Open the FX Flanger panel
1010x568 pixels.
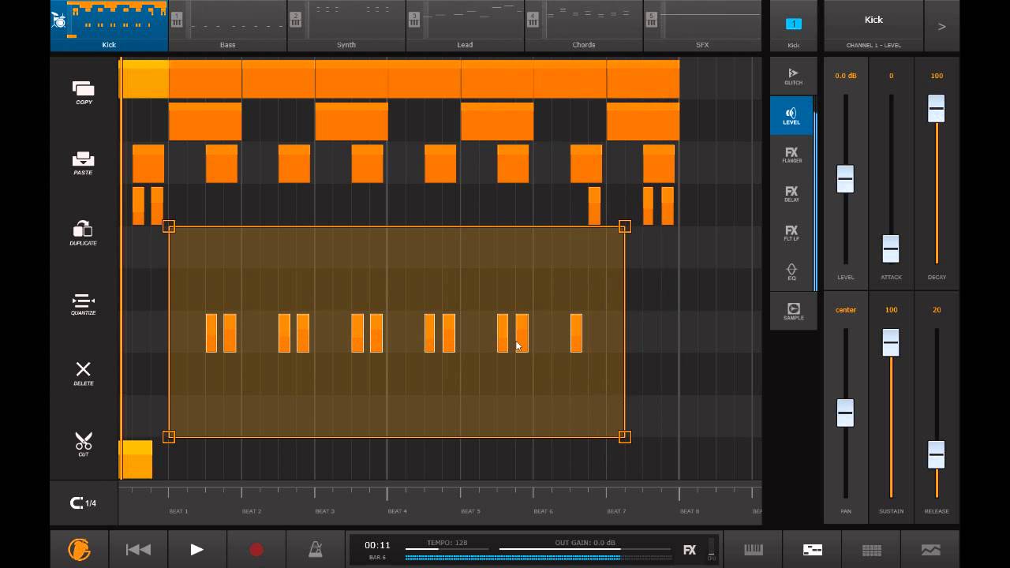coord(791,155)
